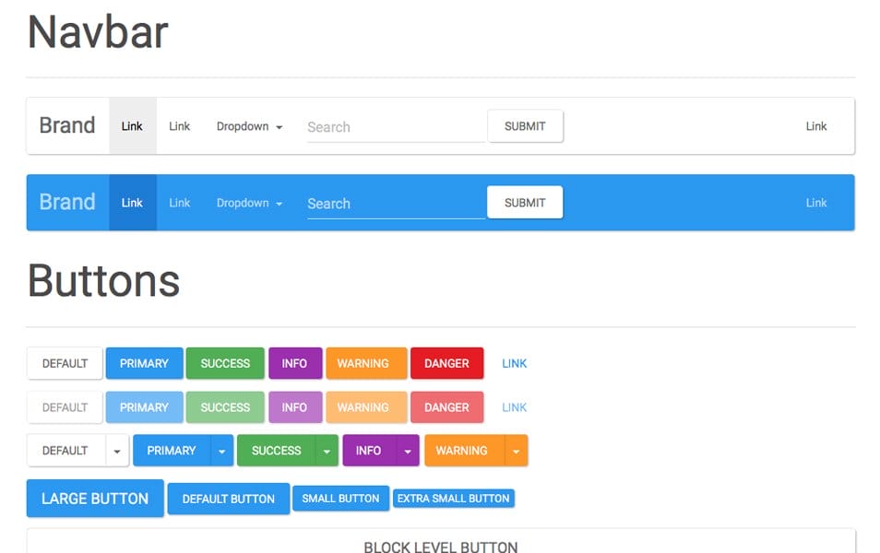Click the solid green Success button
The width and height of the screenshot is (880, 553).
point(225,363)
